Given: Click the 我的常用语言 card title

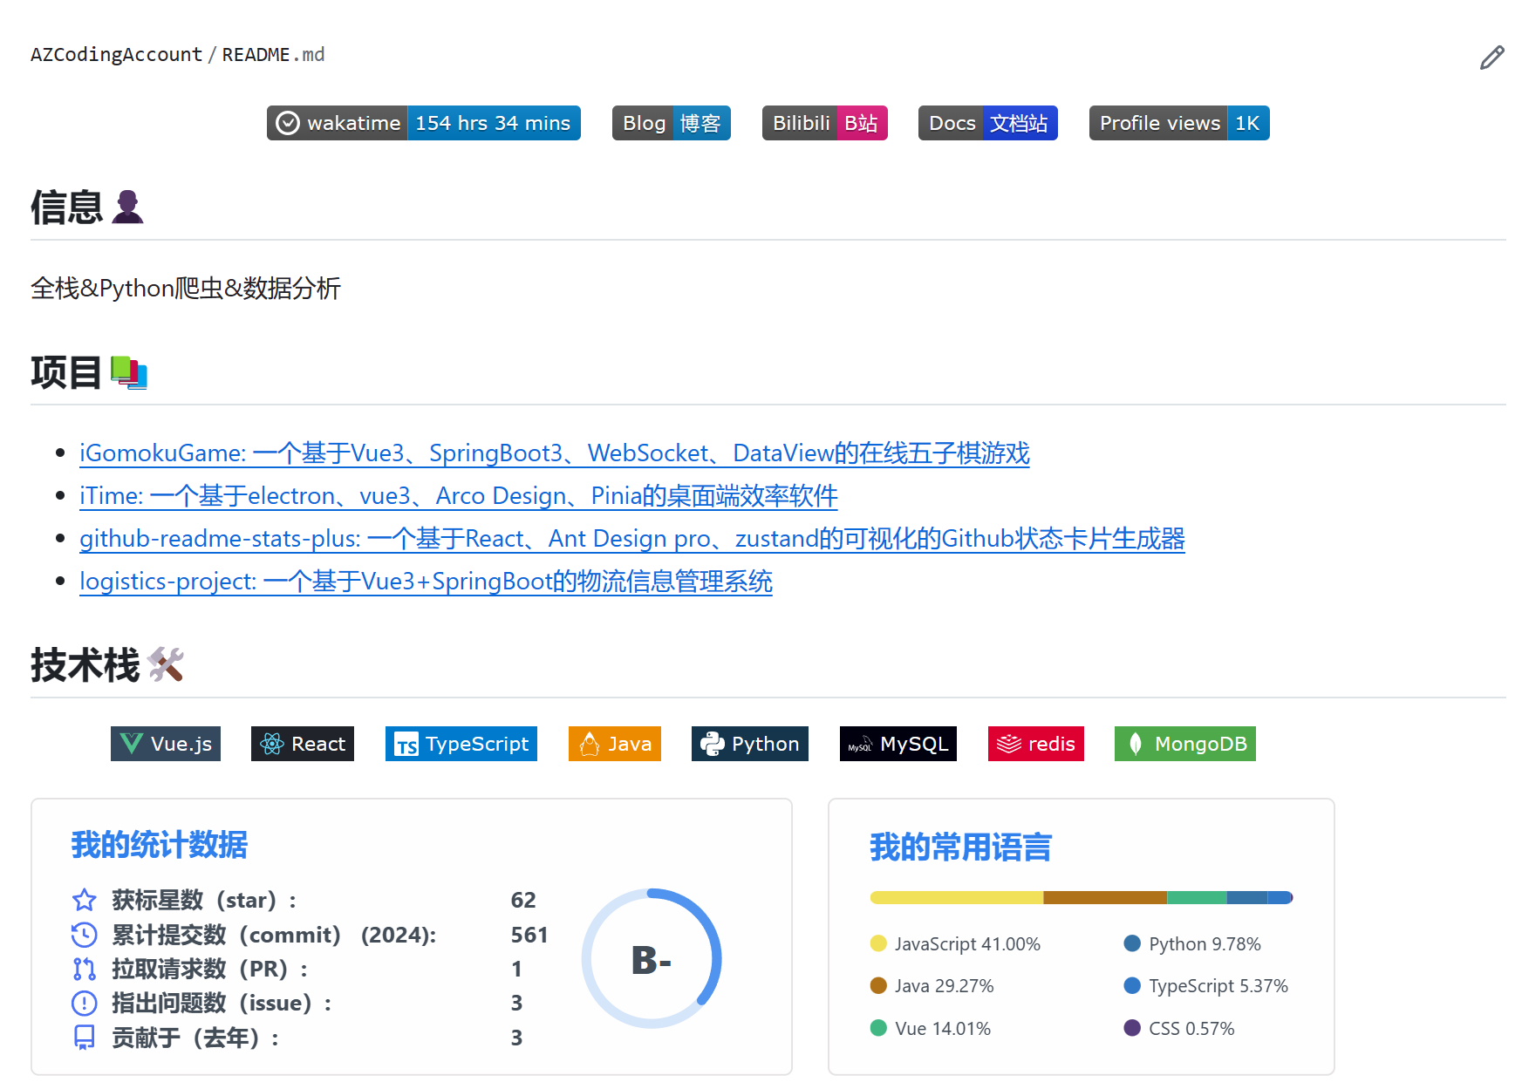Looking at the screenshot, I should 960,847.
